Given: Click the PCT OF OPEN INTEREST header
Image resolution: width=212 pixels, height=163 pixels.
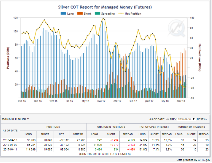Looking at the screenshot, I should (154, 127).
